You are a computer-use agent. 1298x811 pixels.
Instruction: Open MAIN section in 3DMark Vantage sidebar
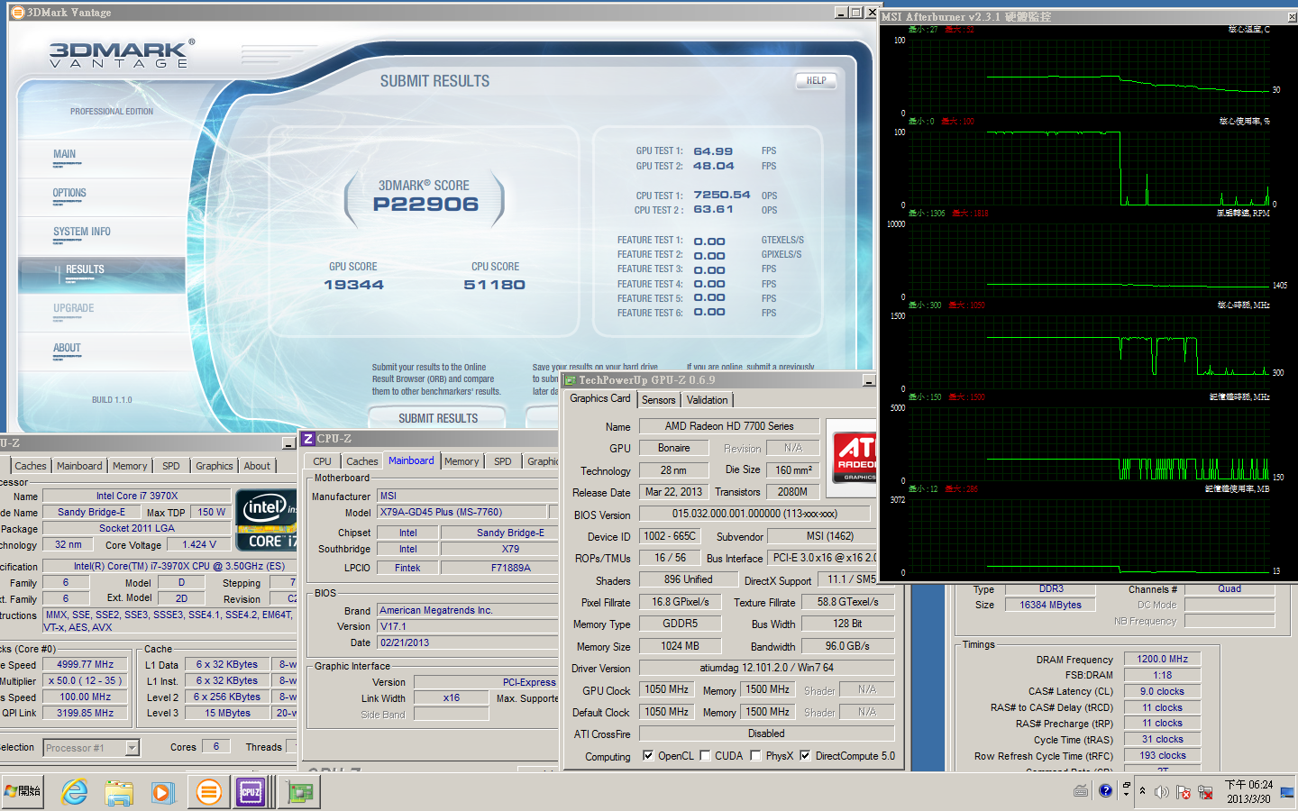65,154
